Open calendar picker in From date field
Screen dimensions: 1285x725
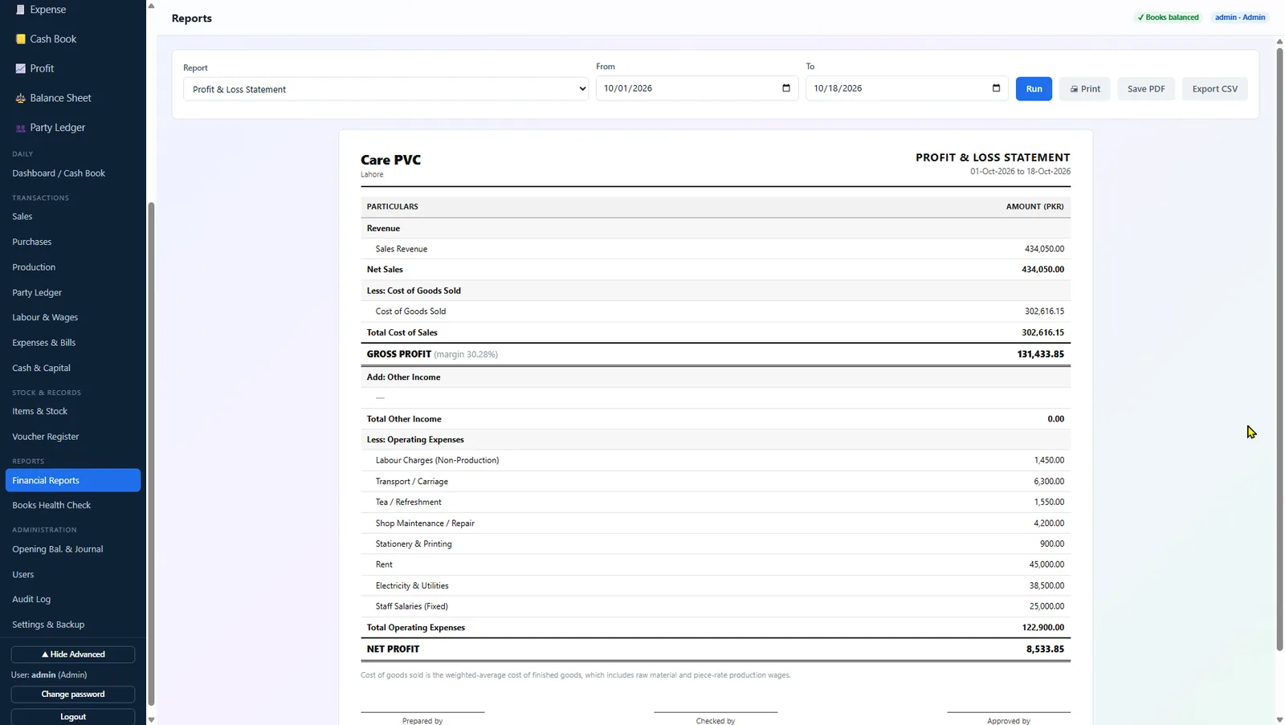click(x=786, y=88)
